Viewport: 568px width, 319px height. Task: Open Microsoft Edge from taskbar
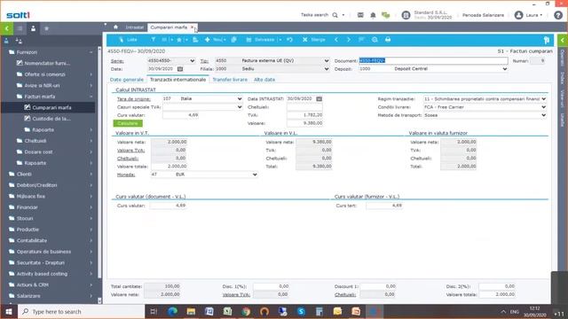[172, 311]
